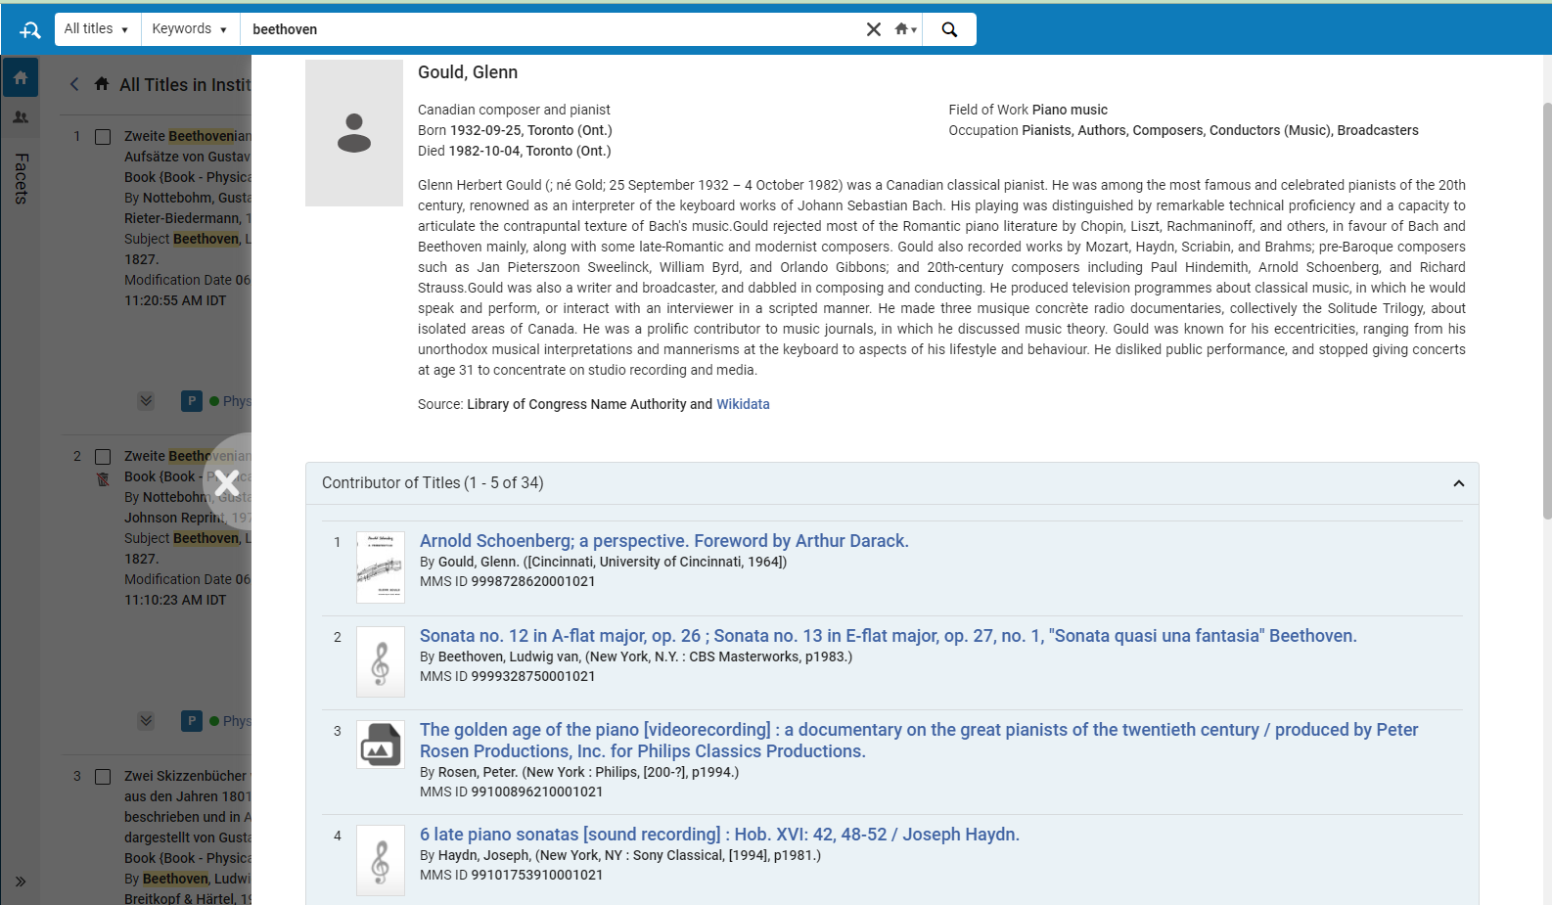Click Died 1982-10-04, Toronto (Ont.) text
1552x905 pixels.
[x=514, y=151]
